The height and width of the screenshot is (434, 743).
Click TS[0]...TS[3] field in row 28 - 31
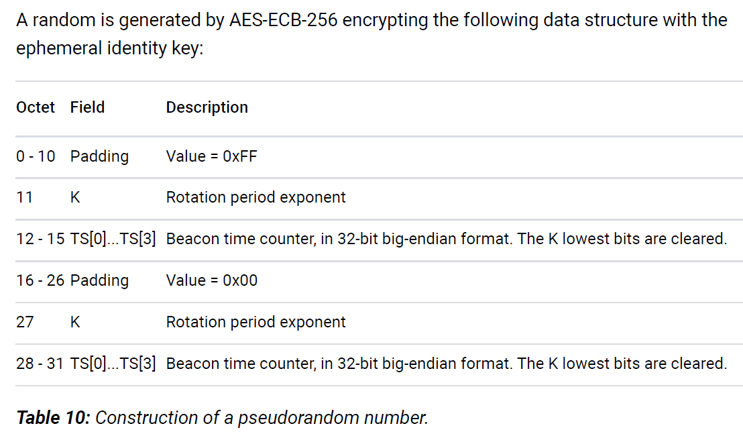[113, 364]
